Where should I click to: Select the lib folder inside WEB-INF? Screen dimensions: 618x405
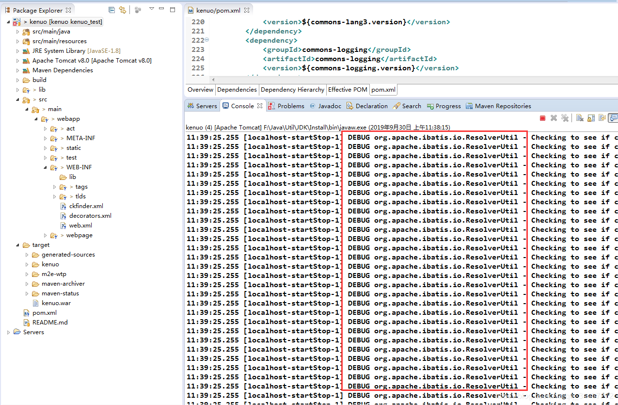pyautogui.click(x=73, y=177)
